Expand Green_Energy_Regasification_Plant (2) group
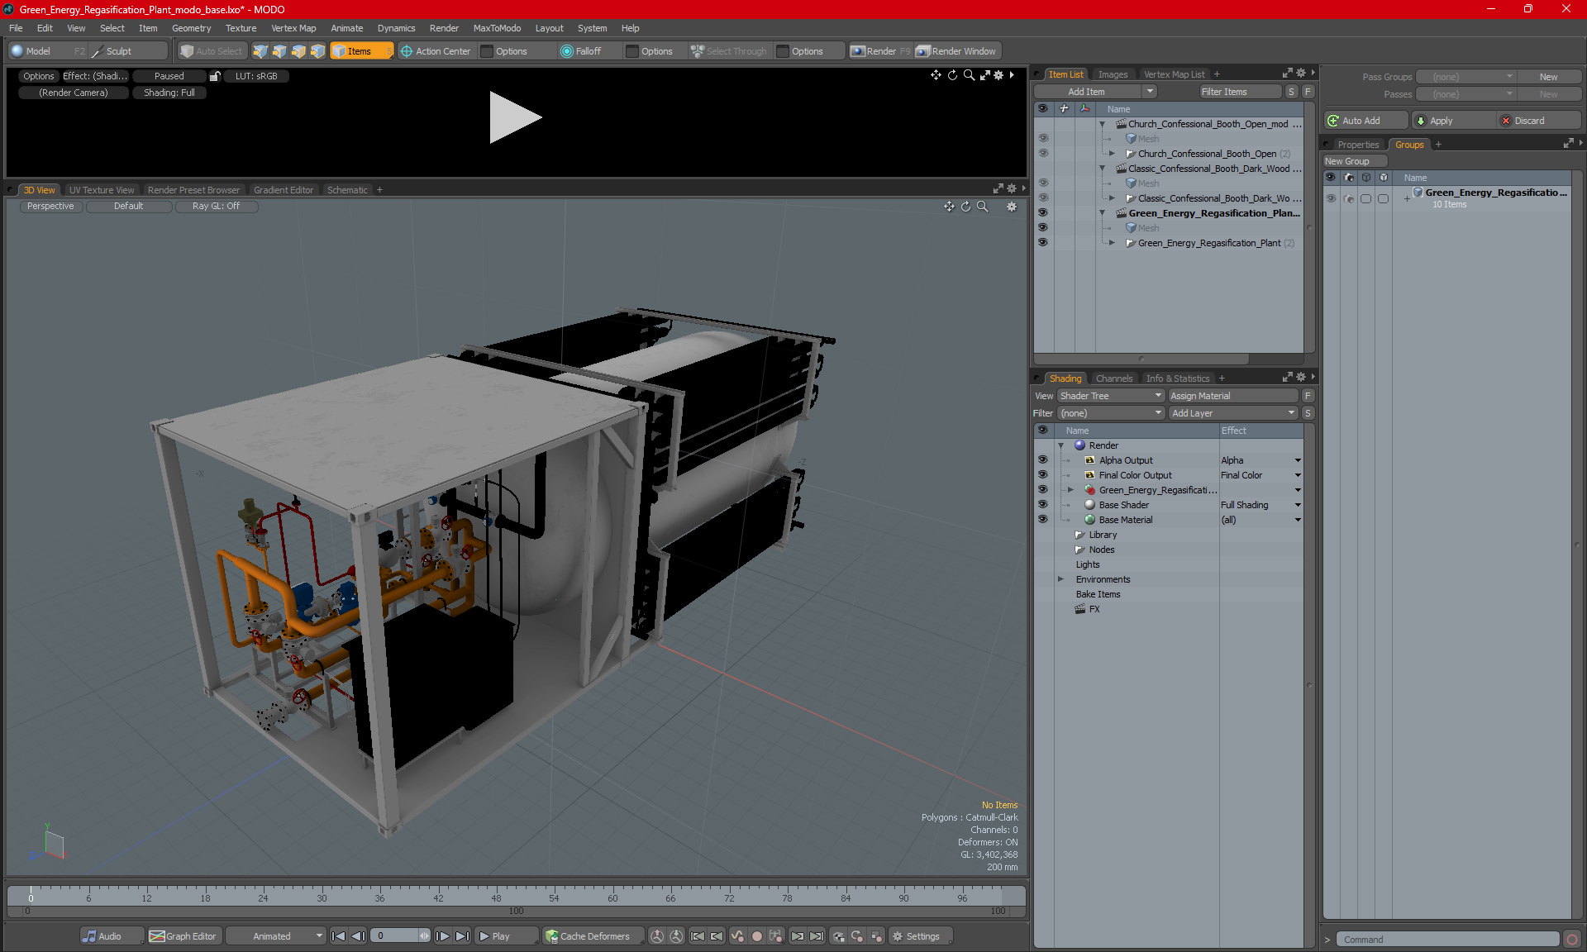Viewport: 1587px width, 952px height. coord(1113,243)
